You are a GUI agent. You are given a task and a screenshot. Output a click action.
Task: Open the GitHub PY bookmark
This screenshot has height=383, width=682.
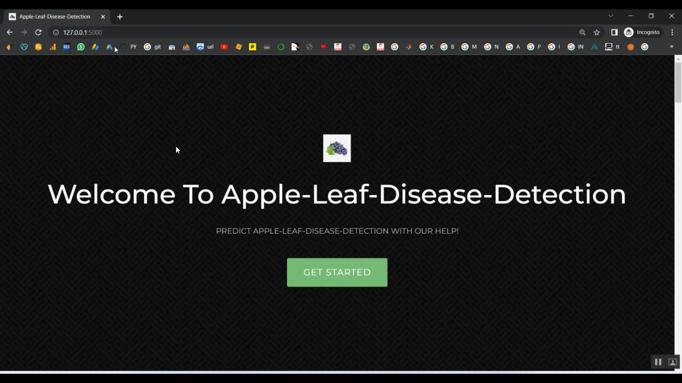129,47
